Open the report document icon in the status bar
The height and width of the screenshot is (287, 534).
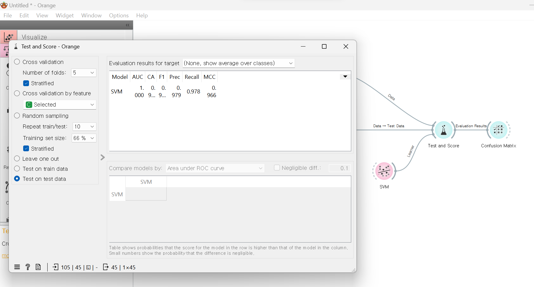(38, 267)
